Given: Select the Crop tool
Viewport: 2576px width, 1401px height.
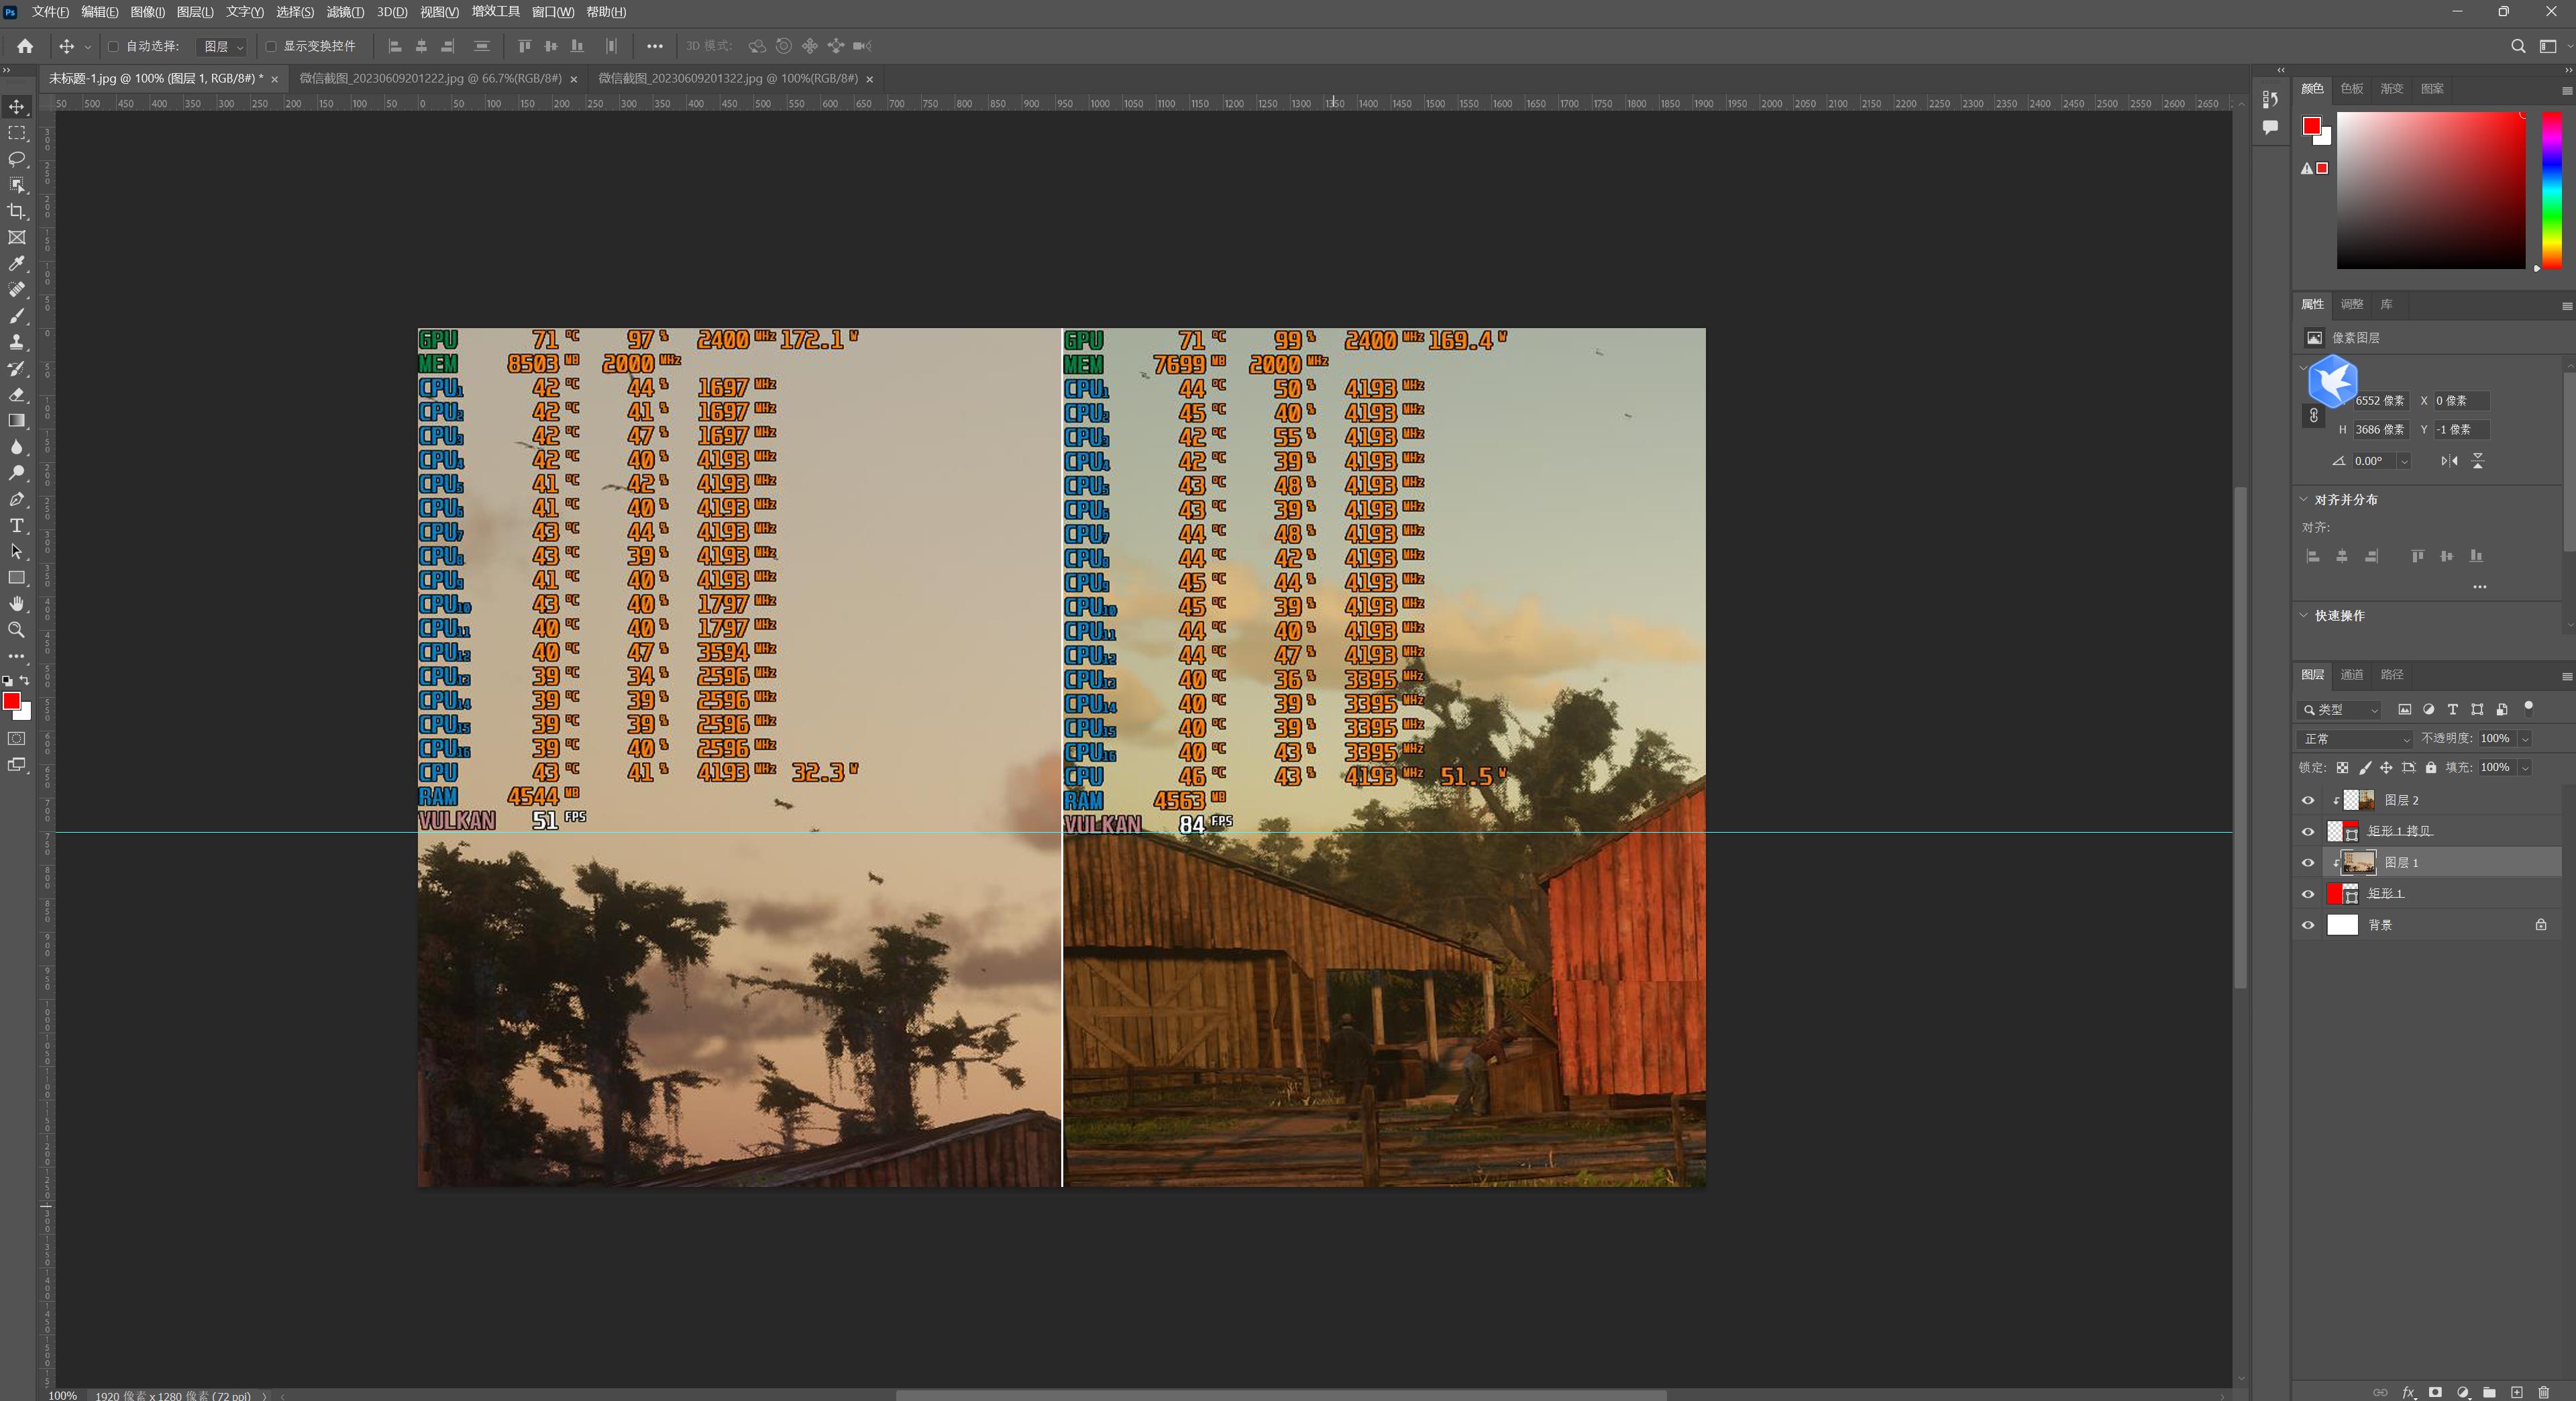Looking at the screenshot, I should pyautogui.click(x=17, y=211).
